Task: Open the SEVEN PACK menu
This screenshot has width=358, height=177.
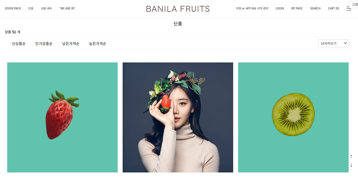Action: point(13,8)
